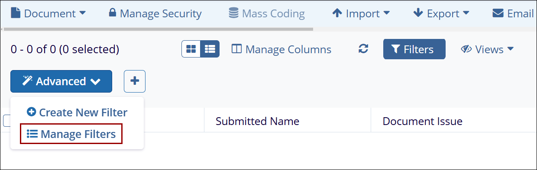Click the Mass Coding database icon
This screenshot has height=170, width=537.
233,13
